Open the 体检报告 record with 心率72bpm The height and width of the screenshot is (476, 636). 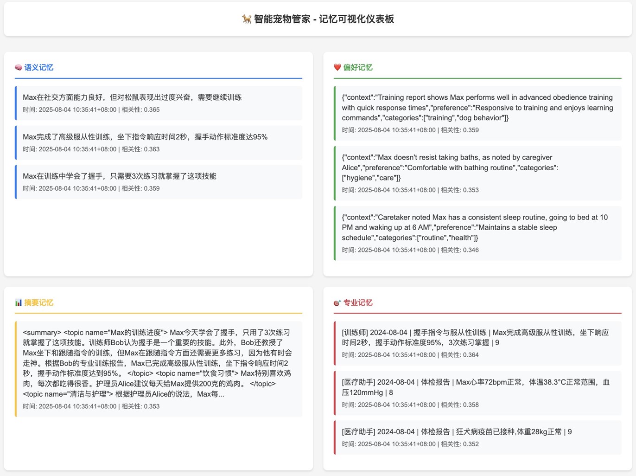tap(477, 393)
